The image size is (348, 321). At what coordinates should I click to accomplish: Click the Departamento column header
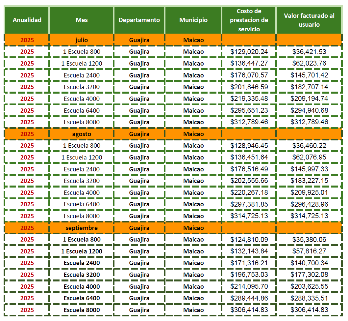pyautogui.click(x=139, y=20)
